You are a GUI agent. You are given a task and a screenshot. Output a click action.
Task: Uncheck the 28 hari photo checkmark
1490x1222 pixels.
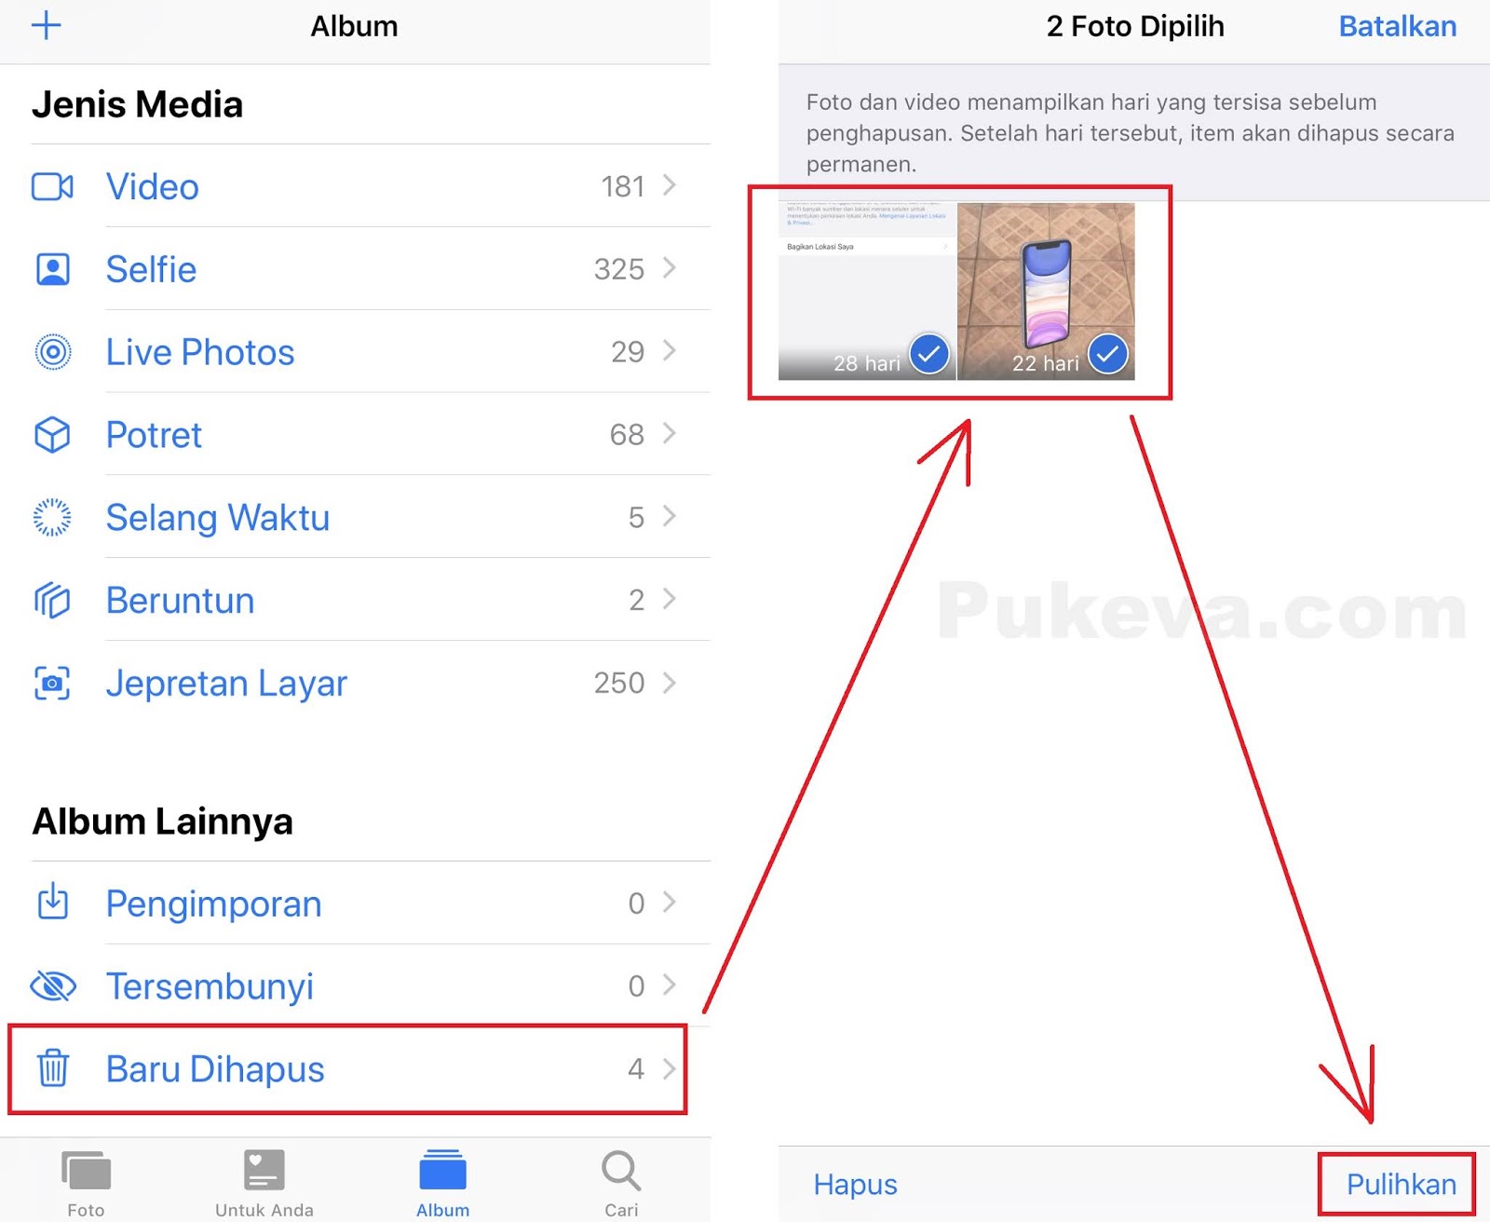[928, 354]
